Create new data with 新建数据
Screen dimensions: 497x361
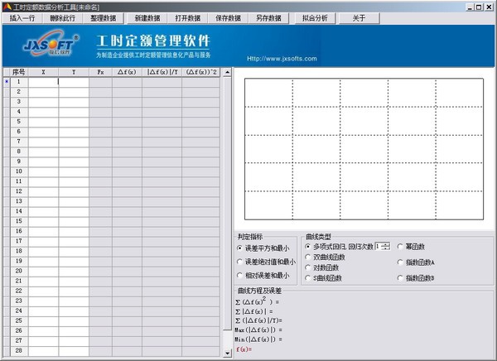[x=147, y=18]
